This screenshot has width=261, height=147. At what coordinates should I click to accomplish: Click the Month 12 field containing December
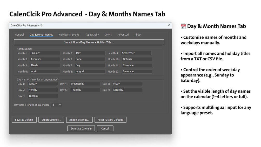coord(137,72)
